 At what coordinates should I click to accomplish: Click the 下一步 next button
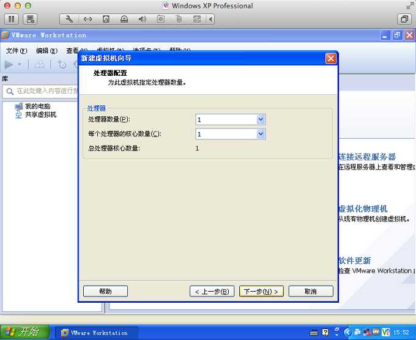pos(261,292)
